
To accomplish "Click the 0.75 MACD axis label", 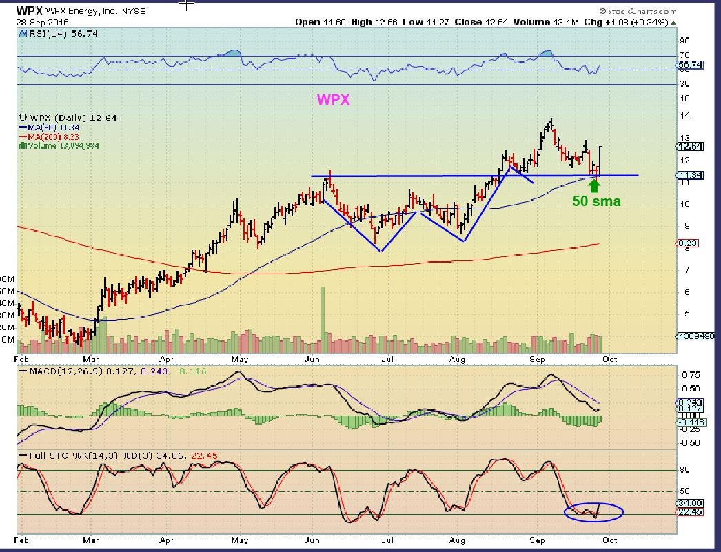I will tap(691, 375).
